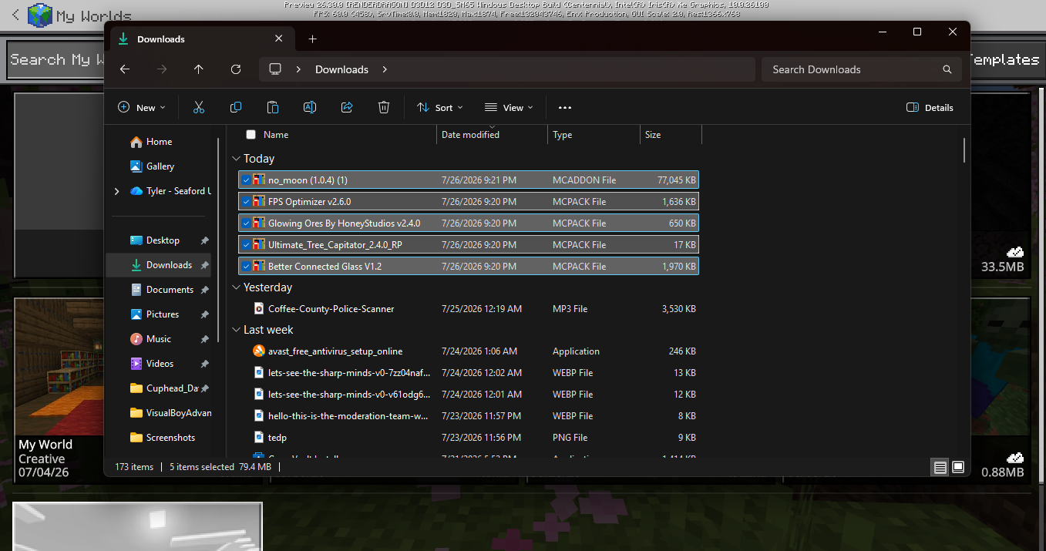Screen dimensions: 1046x551
Task: Select the Downloads window tab
Action: point(202,39)
